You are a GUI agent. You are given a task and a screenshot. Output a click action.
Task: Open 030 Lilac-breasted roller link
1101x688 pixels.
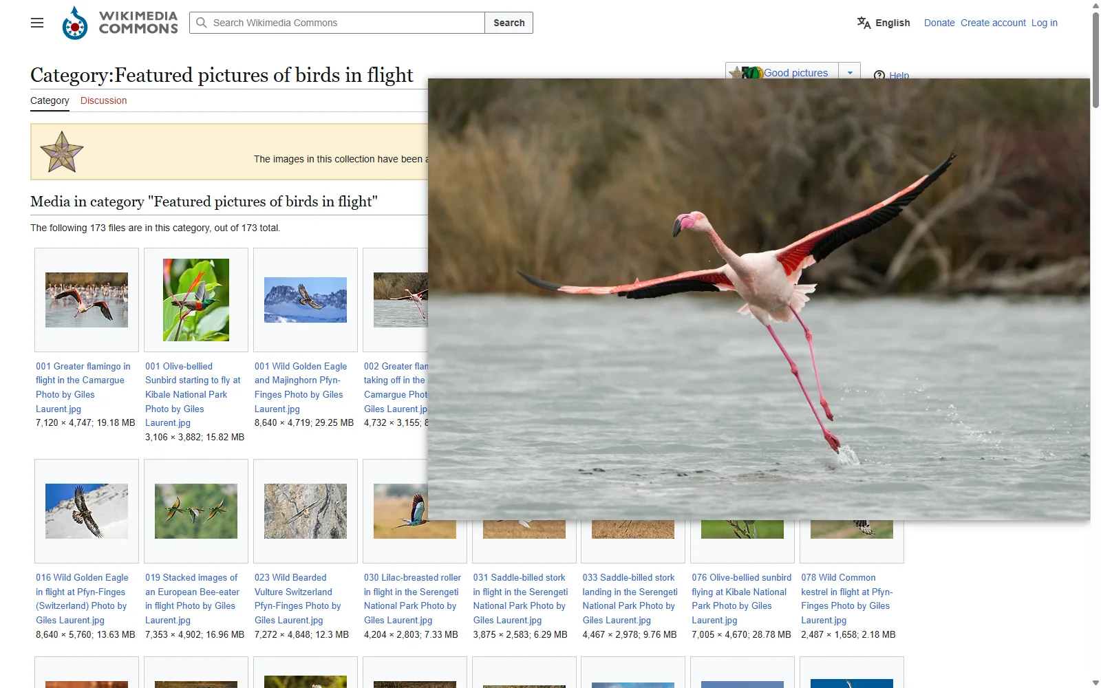point(412,599)
